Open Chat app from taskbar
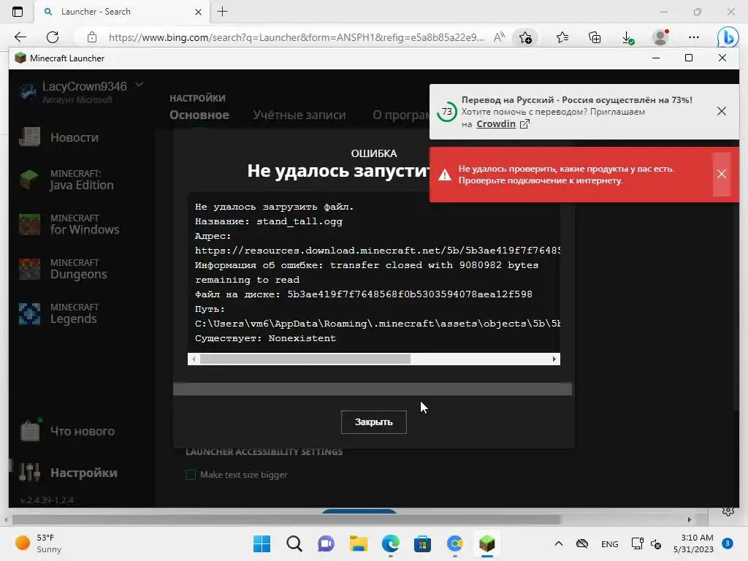 click(326, 543)
